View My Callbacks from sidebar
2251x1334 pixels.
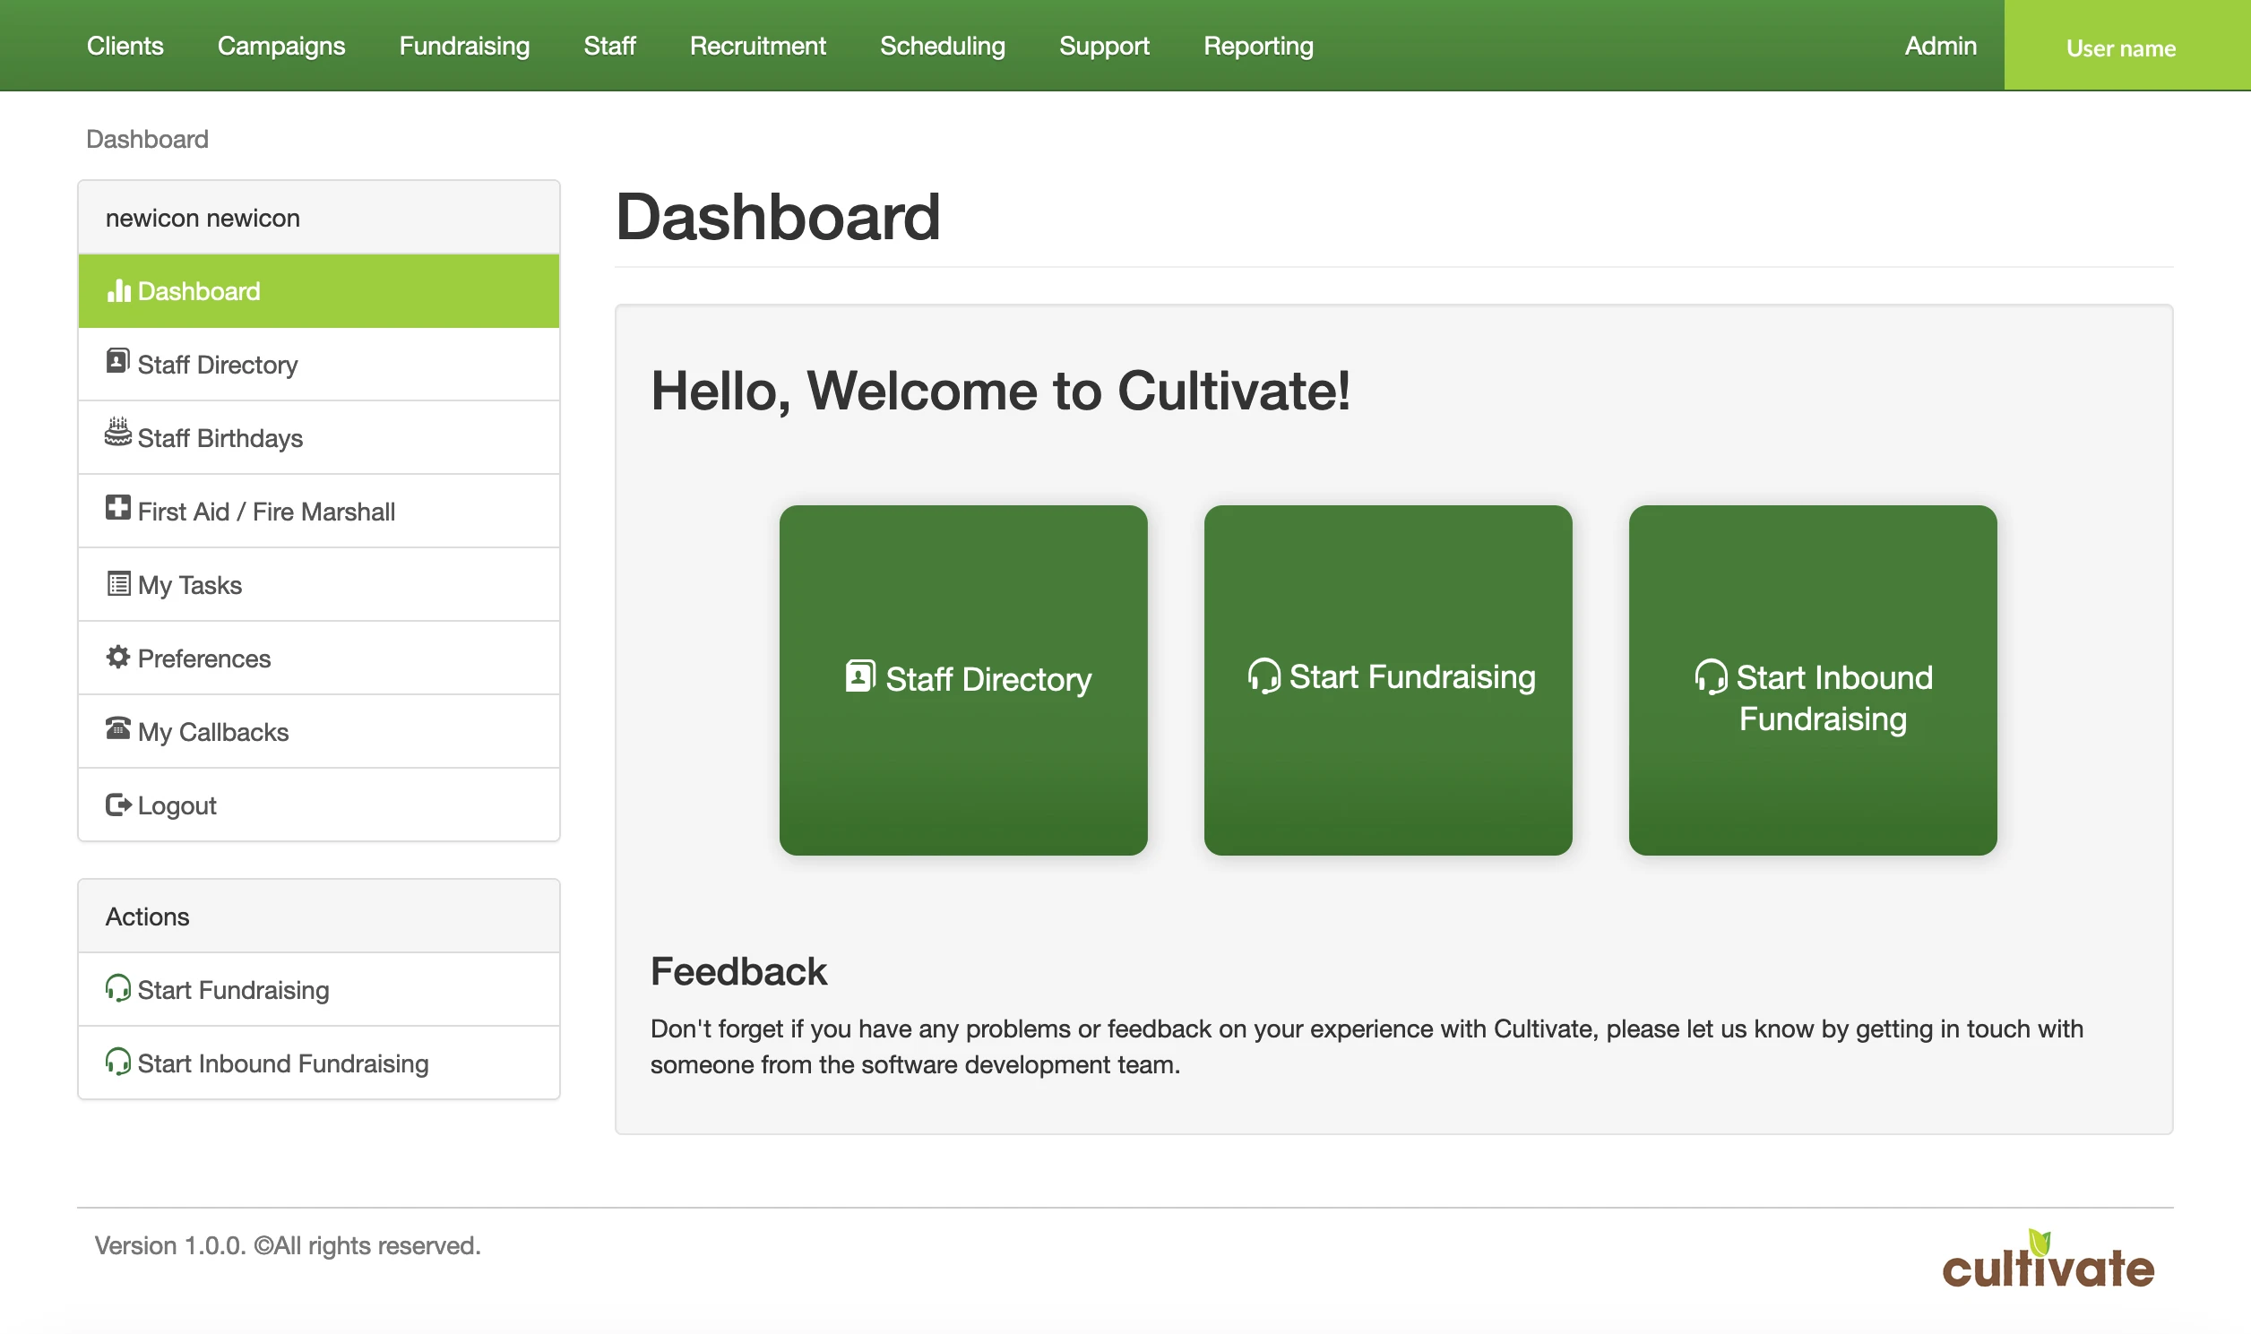click(319, 732)
